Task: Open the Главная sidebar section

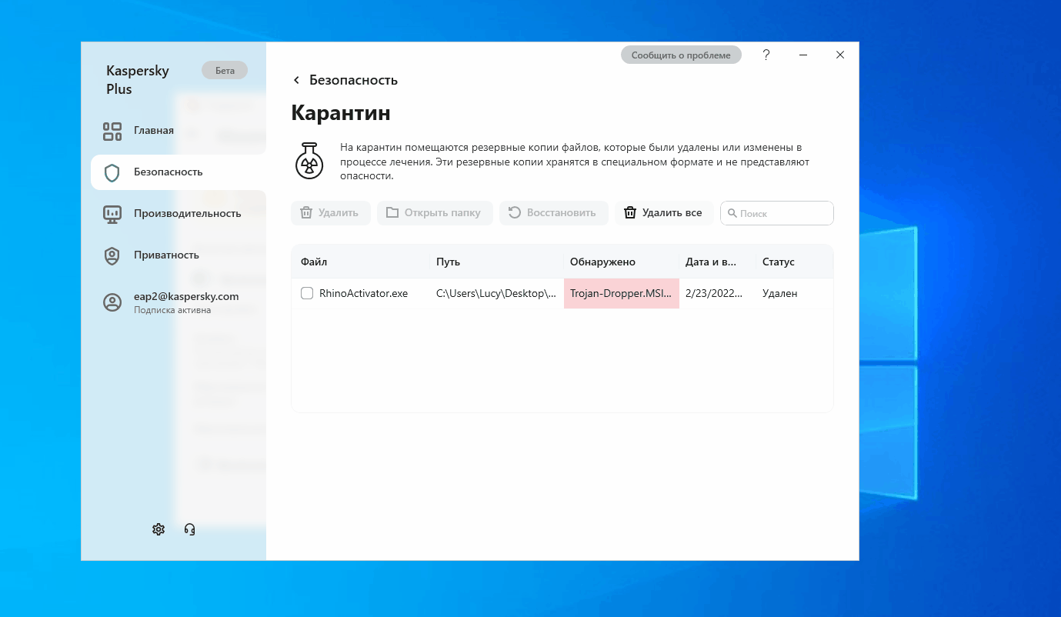Action: tap(179, 131)
